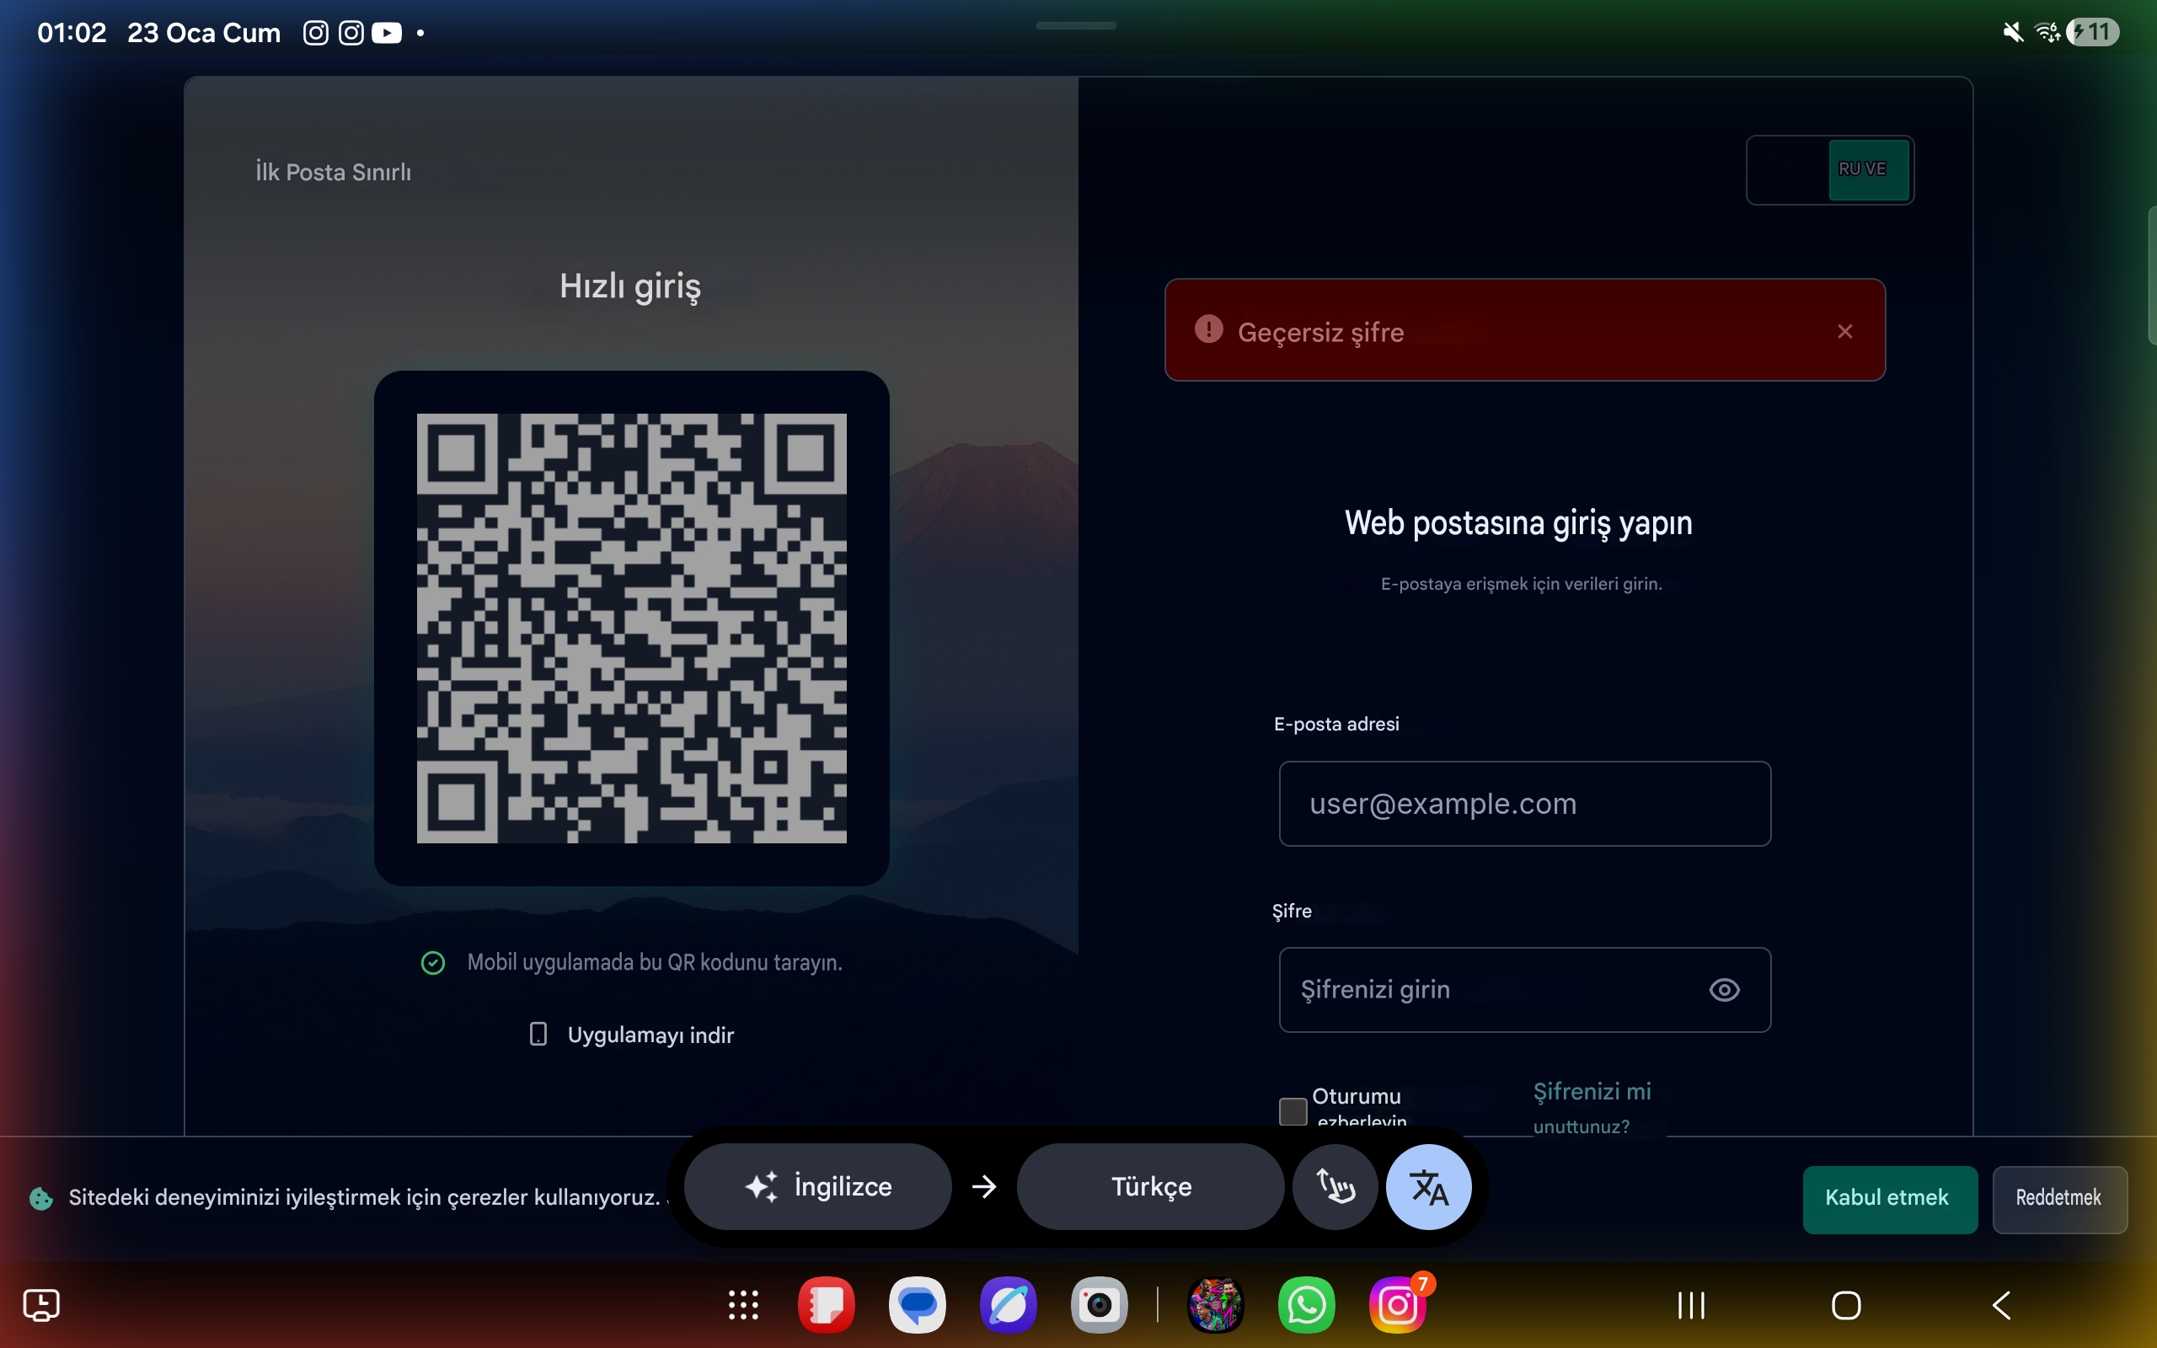Open the 'Türkçe' target language selector

(1150, 1186)
